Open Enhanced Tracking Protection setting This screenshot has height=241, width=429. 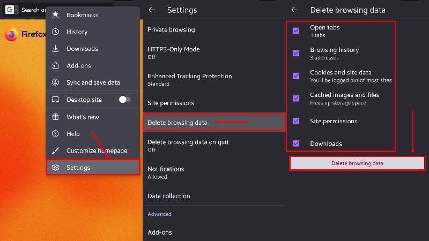189,79
